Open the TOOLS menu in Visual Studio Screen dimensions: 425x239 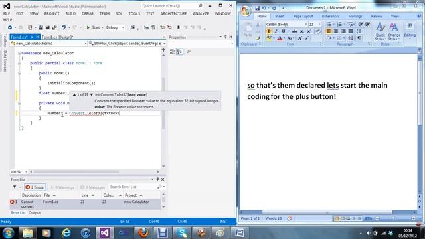(134, 13)
